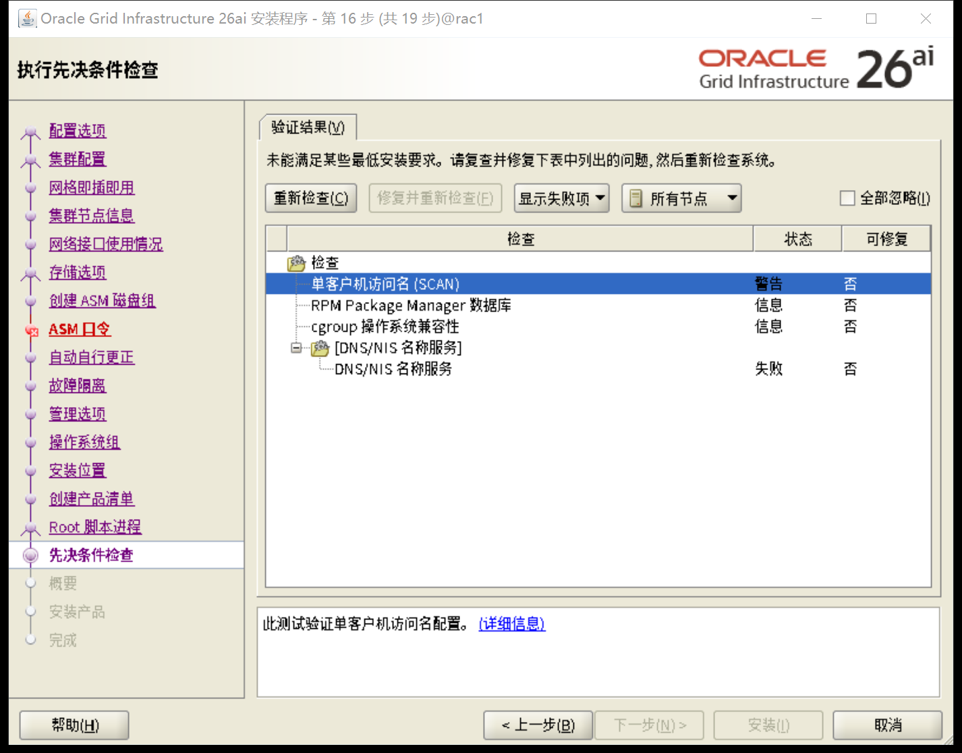Click the 重新检查 button
Image resolution: width=962 pixels, height=753 pixels.
311,198
